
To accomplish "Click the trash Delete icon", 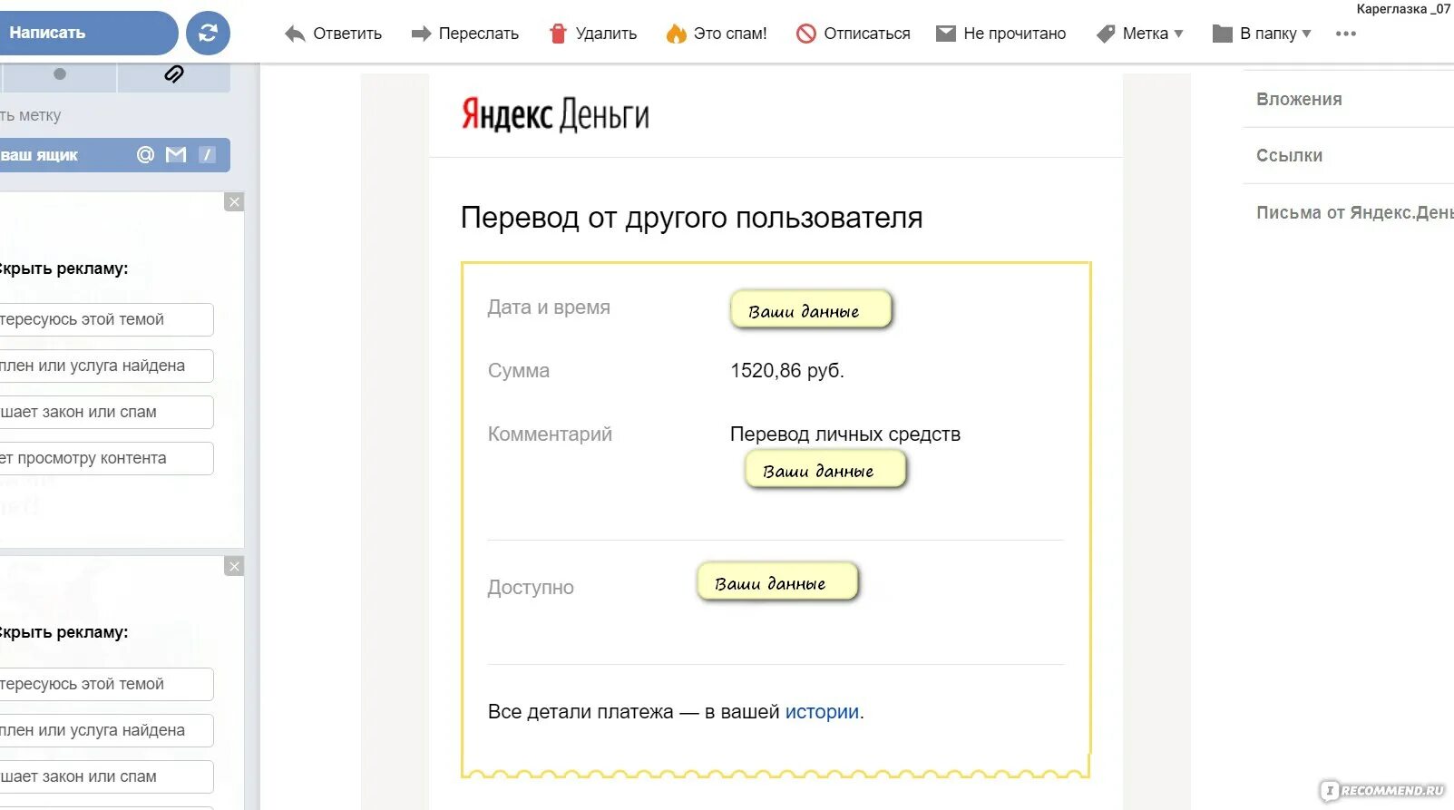I will pyautogui.click(x=558, y=34).
